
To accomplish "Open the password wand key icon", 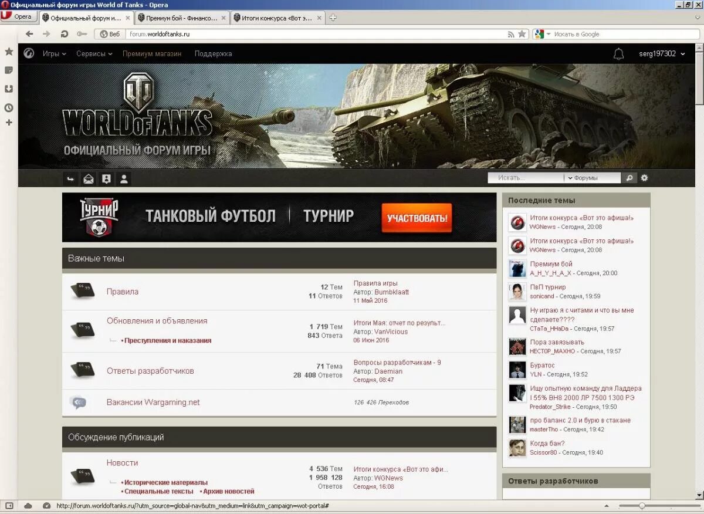I will pos(82,34).
